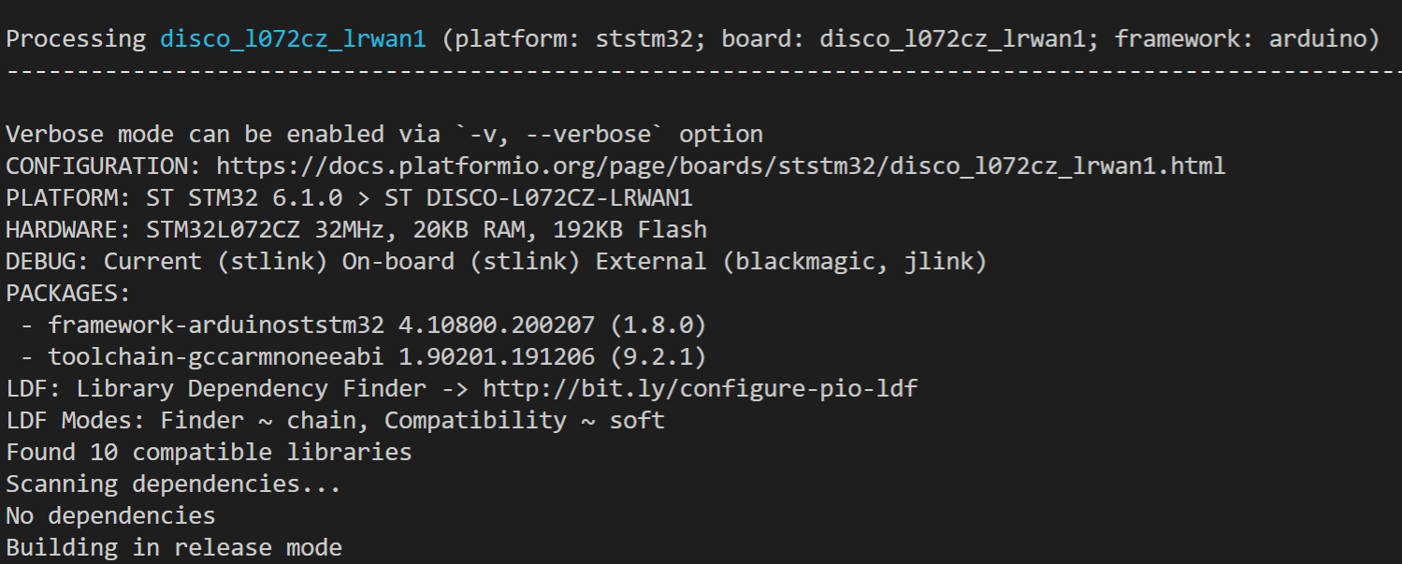The image size is (1402, 564).
Task: Click the "framework-arduinoststm32" package entry
Action: [x=215, y=325]
